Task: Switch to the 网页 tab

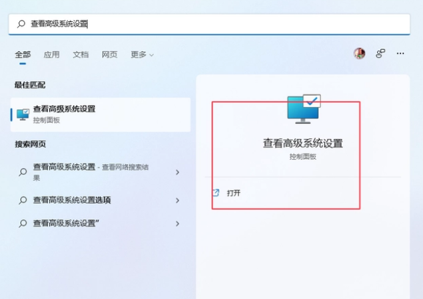Action: (x=109, y=54)
